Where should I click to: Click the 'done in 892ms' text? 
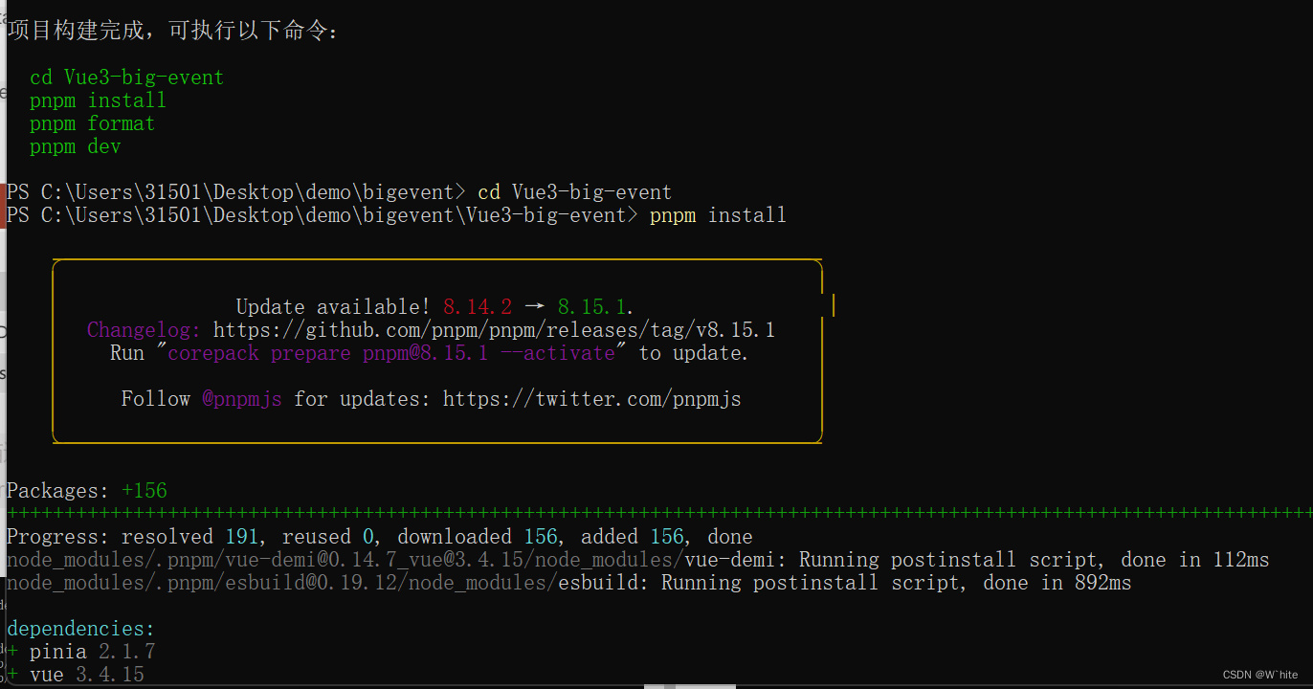tap(1057, 583)
